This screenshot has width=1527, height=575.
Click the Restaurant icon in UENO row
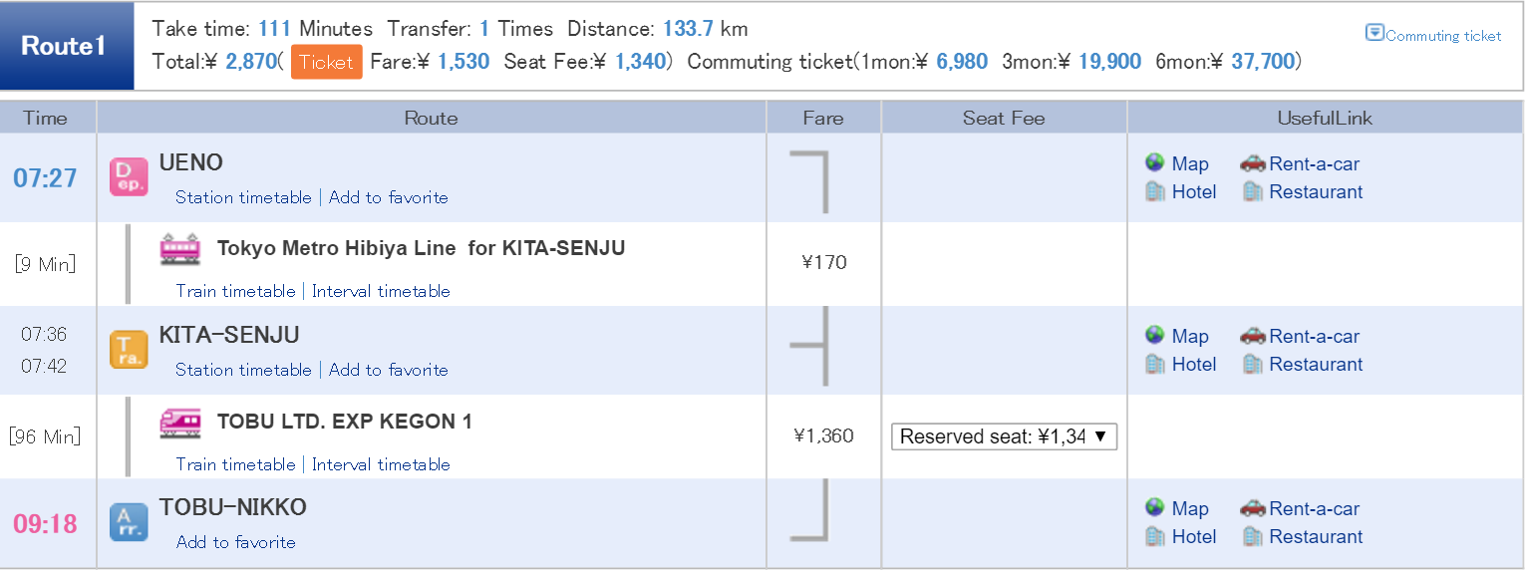point(1253,191)
